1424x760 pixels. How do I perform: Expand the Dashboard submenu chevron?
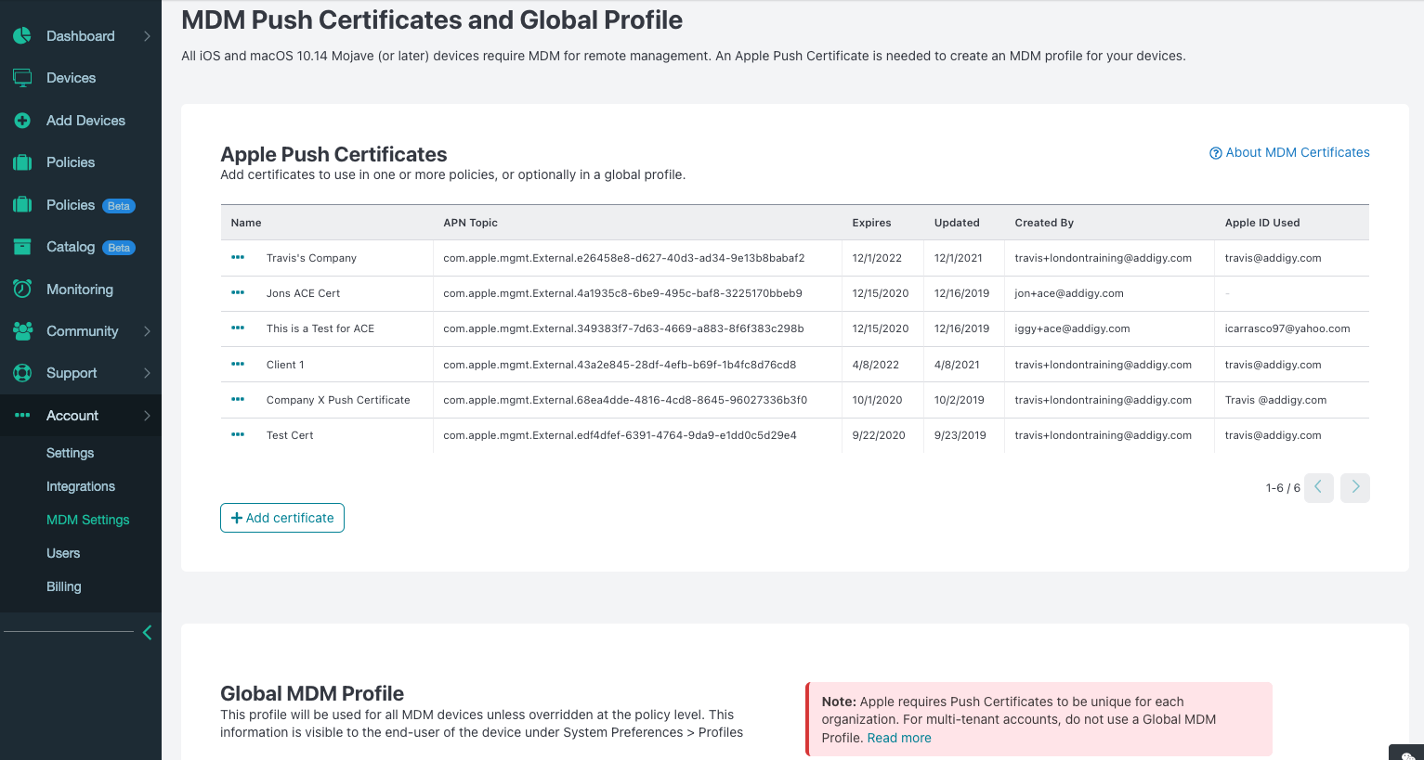click(x=147, y=36)
